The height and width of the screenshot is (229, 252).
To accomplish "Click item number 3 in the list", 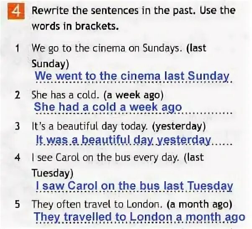I will (x=17, y=126).
